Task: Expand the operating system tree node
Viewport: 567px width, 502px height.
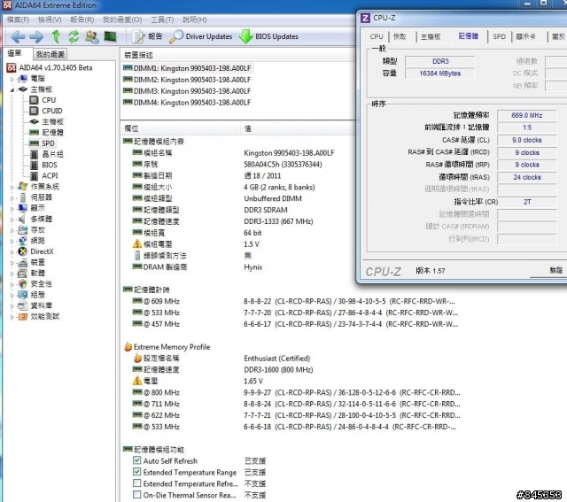Action: tap(12, 187)
